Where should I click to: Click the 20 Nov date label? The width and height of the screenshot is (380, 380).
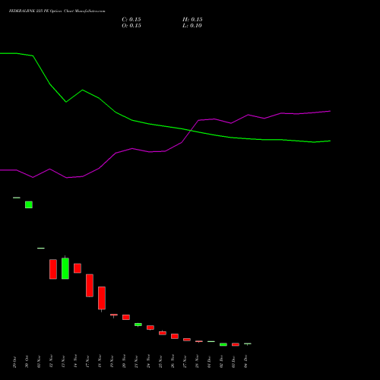coord(124,362)
